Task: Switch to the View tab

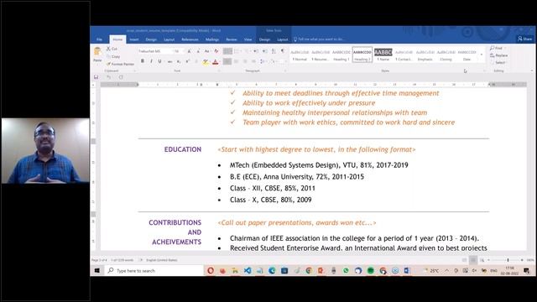Action: pyautogui.click(x=248, y=39)
